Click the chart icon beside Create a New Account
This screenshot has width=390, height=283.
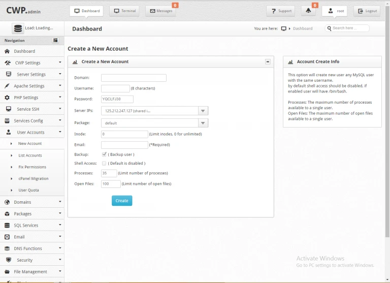click(x=75, y=61)
